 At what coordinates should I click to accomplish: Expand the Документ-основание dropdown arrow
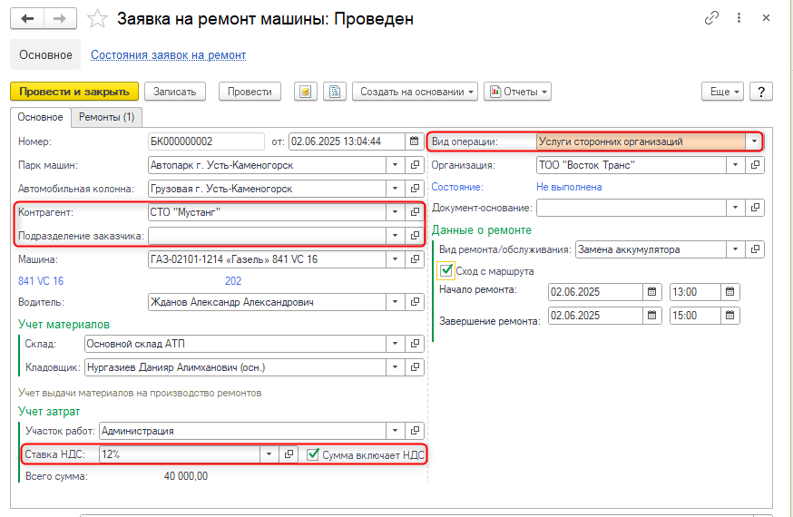735,207
